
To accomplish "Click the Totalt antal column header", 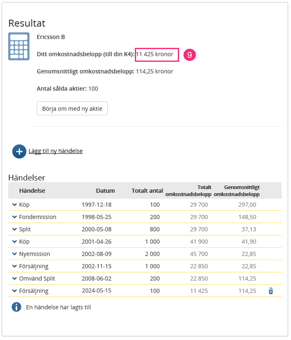I will [147, 191].
